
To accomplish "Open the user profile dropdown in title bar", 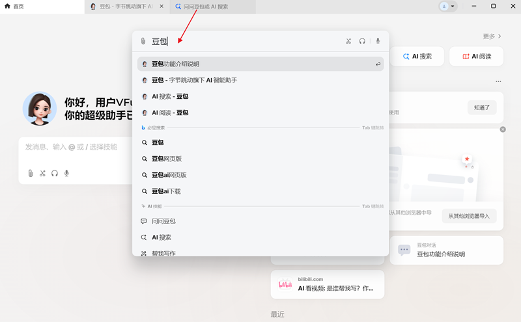I will 447,7.
